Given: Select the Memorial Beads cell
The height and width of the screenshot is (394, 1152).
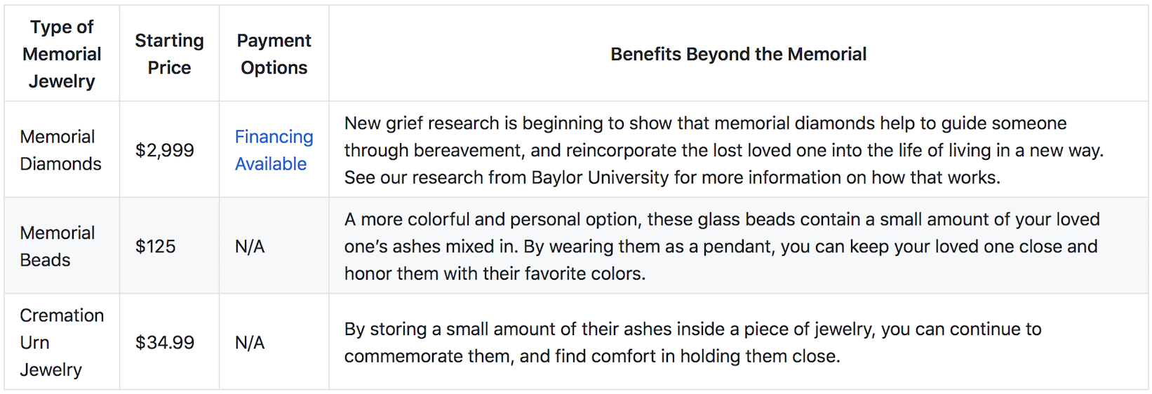Looking at the screenshot, I should click(x=58, y=246).
